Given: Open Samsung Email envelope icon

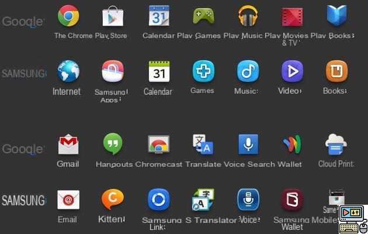Looking at the screenshot, I should (x=68, y=199).
